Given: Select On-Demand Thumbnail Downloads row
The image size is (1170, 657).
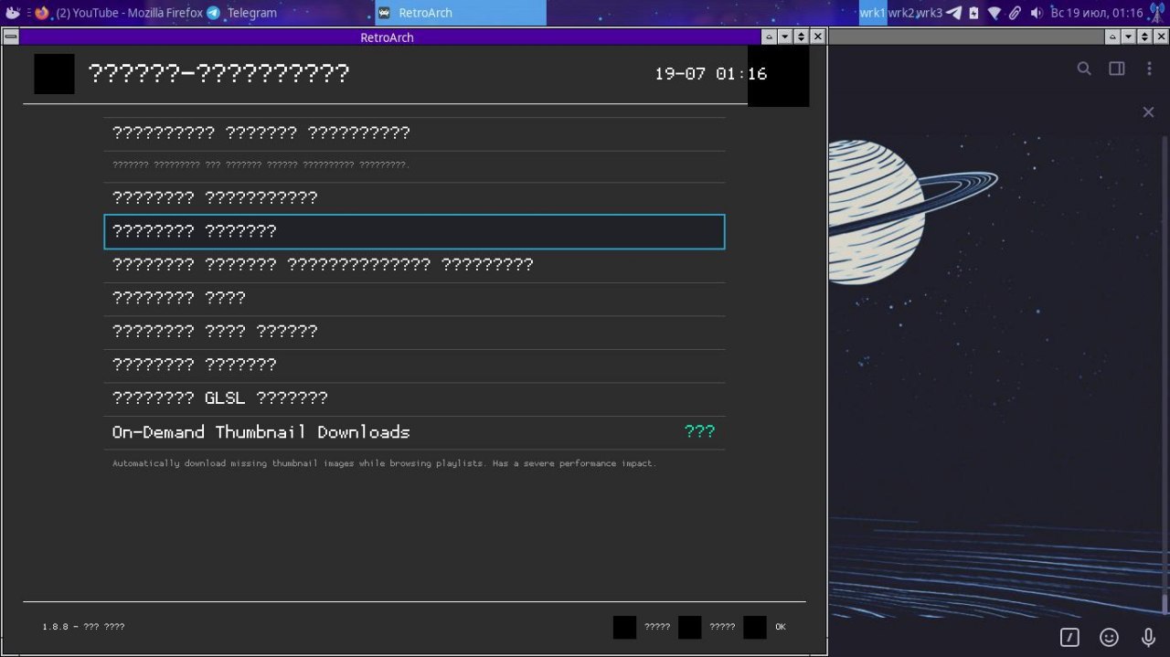Looking at the screenshot, I should pos(414,432).
